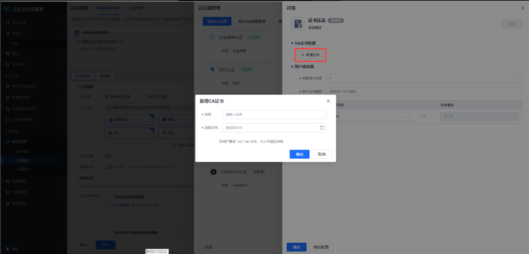Confirm with 确定 in the 新增CA证书 dialog
The height and width of the screenshot is (254, 529).
300,154
